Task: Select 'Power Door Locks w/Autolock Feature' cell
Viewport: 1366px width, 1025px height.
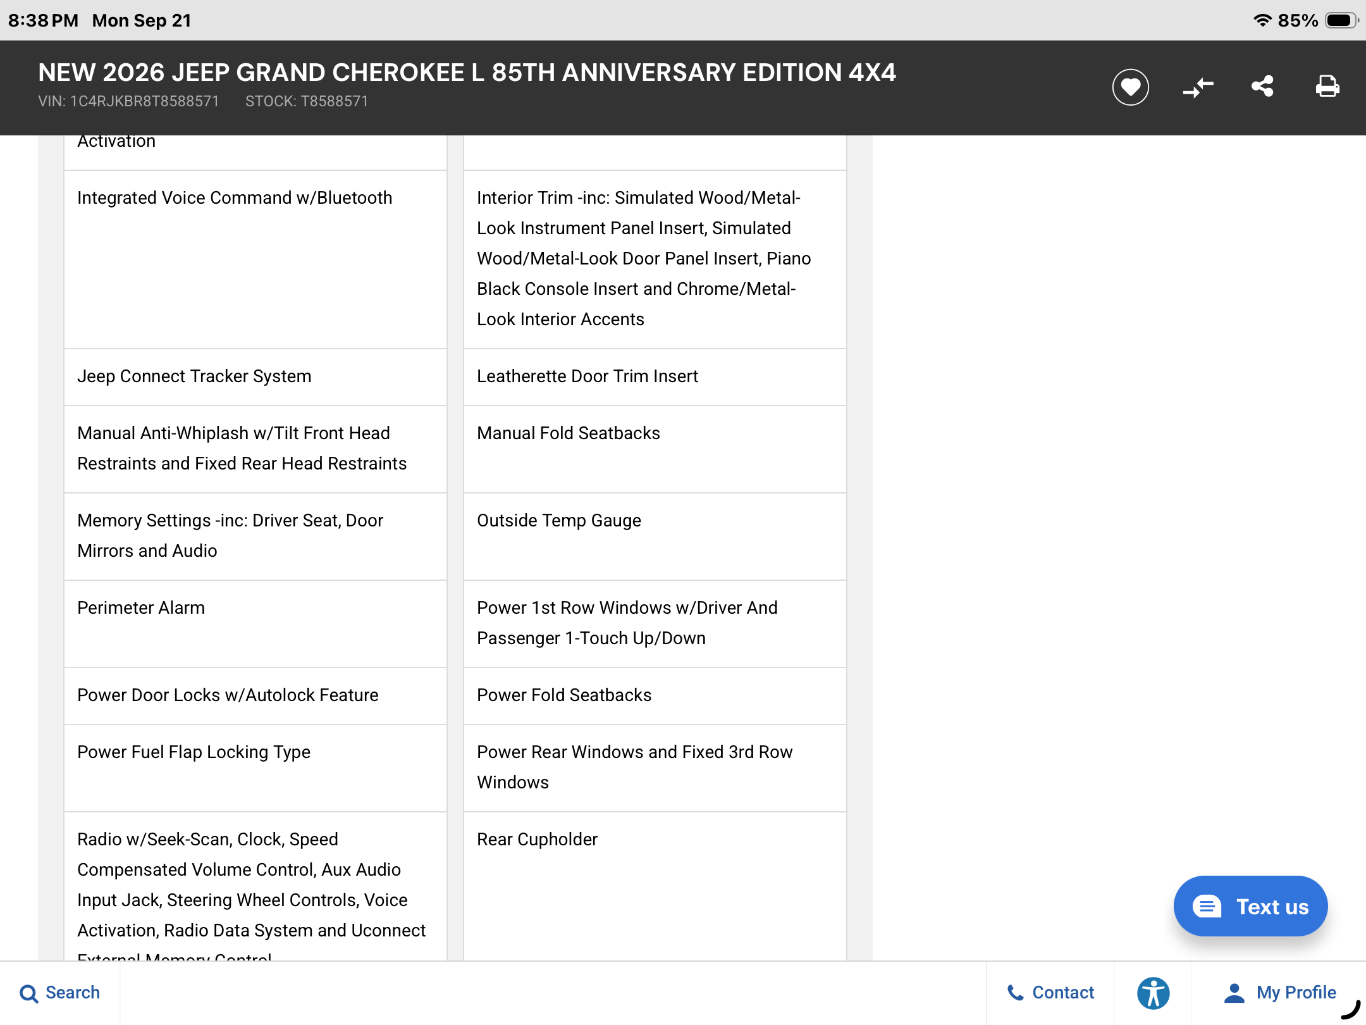Action: (x=255, y=696)
